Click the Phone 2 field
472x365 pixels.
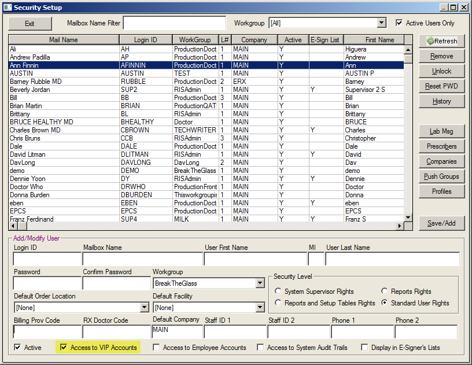[x=426, y=331]
